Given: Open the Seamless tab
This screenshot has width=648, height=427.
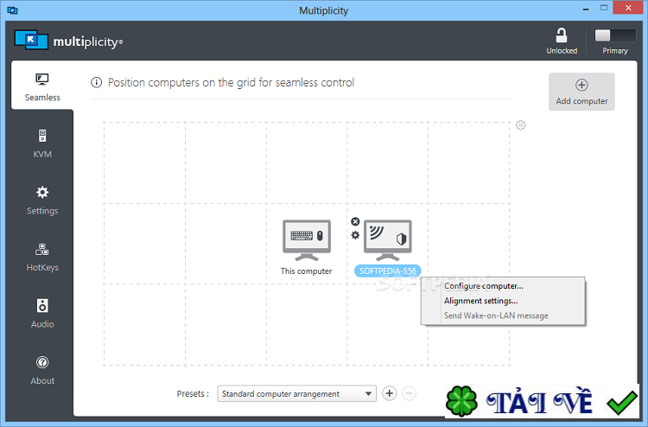Looking at the screenshot, I should point(42,86).
